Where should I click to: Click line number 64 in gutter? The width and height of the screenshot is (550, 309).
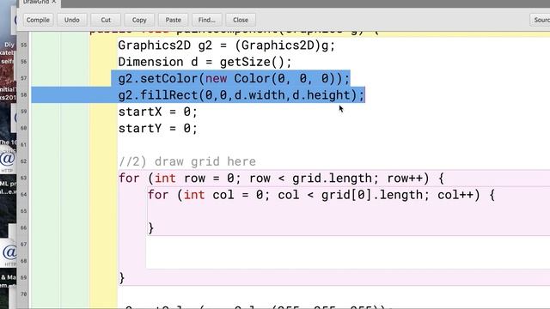click(x=24, y=195)
